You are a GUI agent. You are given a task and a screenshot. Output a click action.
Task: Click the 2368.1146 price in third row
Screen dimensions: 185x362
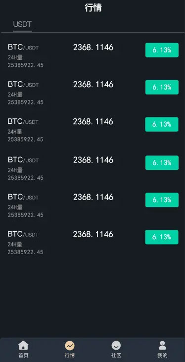(x=93, y=122)
